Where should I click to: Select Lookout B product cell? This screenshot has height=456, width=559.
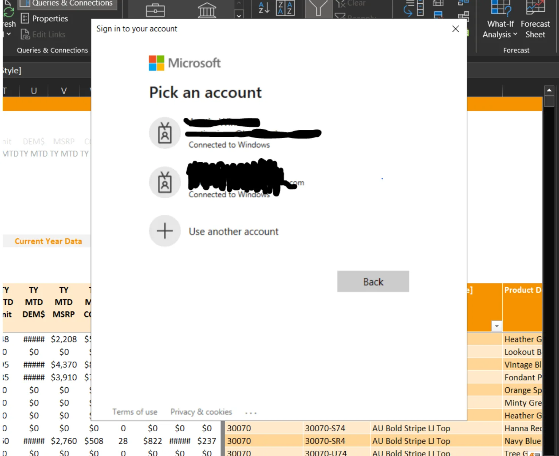pyautogui.click(x=523, y=352)
